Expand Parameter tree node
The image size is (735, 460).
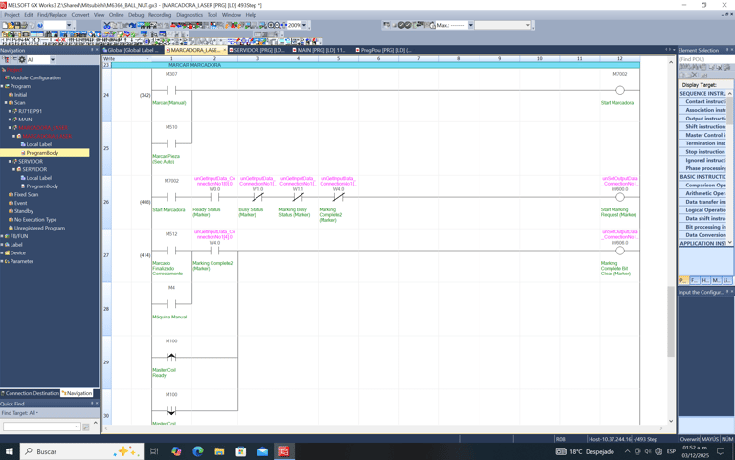click(x=2, y=261)
